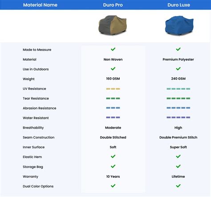Click Duro Pro's Use in Outdoors checkmark
Image resolution: width=211 pixels, height=197 pixels.
pos(113,69)
